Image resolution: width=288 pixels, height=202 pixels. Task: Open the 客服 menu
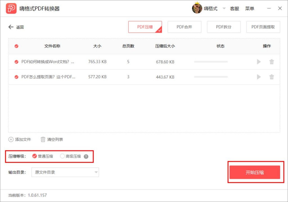tap(235, 9)
